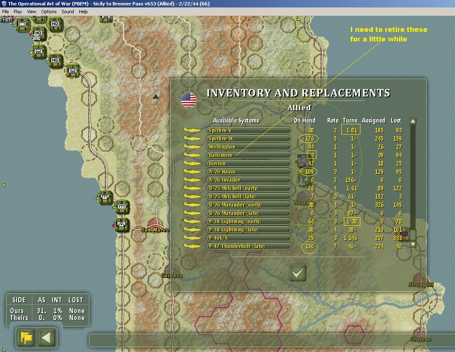Select the B-25 Mitchell (late) row

click(x=248, y=197)
